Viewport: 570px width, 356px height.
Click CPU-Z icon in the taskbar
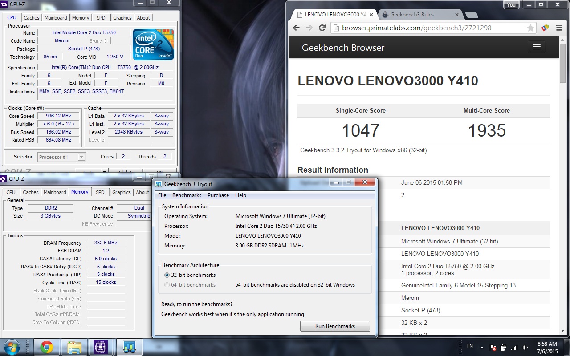click(102, 347)
